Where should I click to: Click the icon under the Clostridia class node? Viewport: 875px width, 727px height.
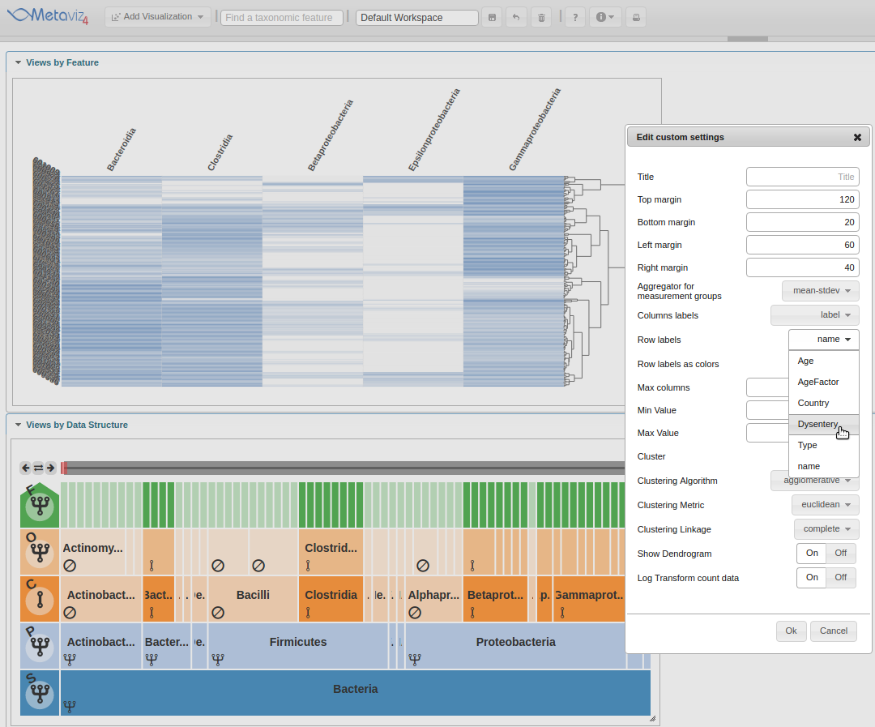tap(308, 613)
